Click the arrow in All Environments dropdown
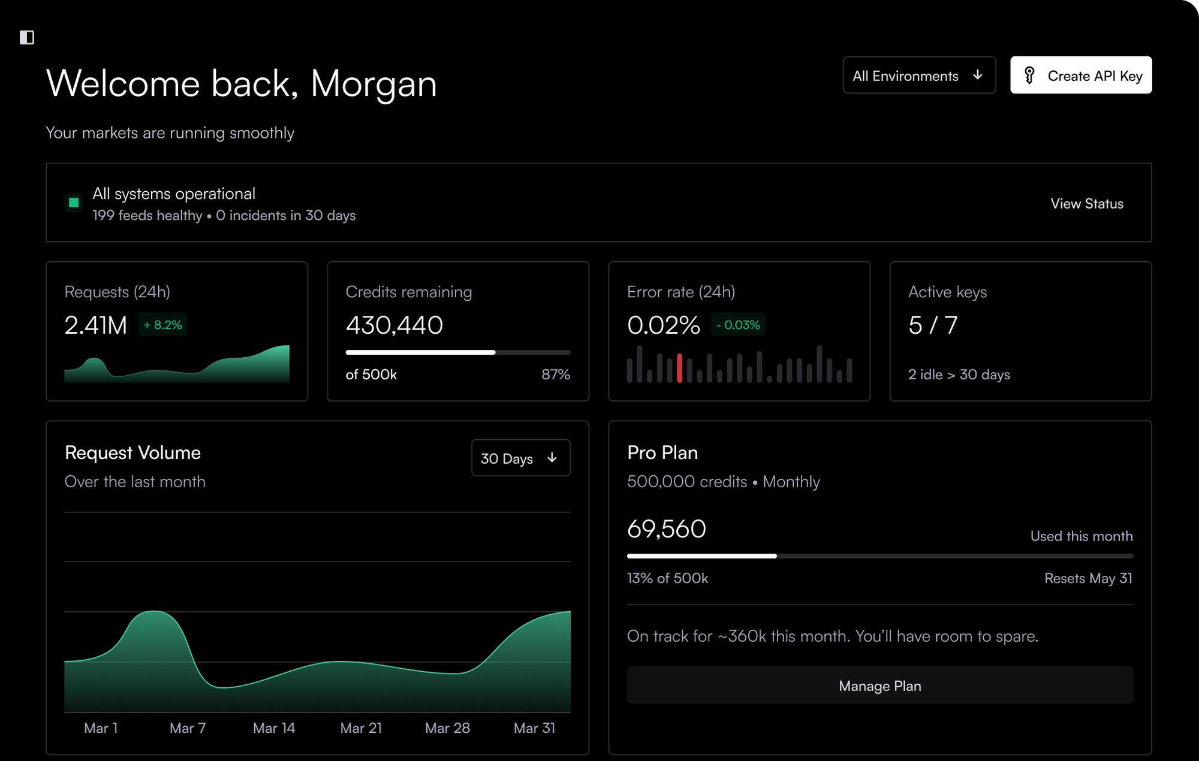Viewport: 1199px width, 761px height. [978, 75]
